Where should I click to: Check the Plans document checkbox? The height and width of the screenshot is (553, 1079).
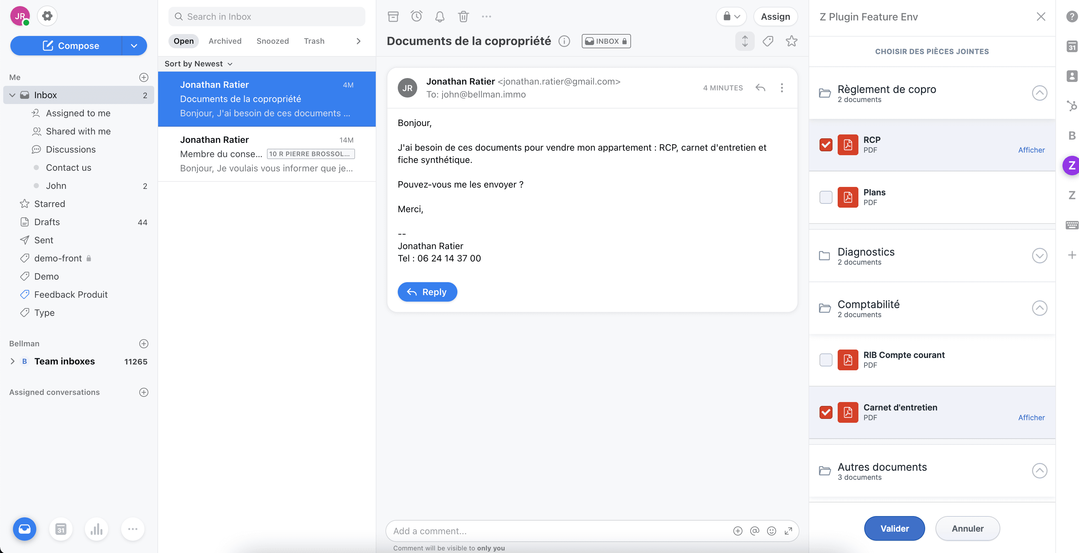click(x=826, y=197)
